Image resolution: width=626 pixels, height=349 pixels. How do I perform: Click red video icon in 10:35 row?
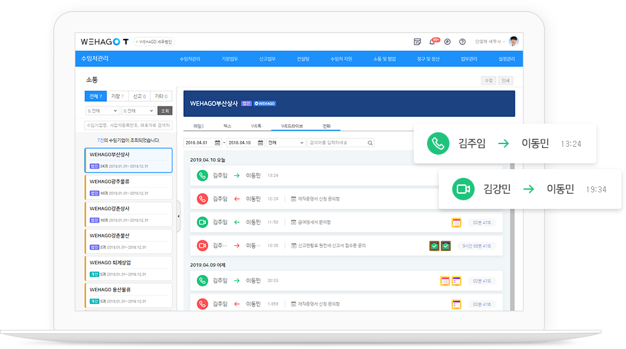202,245
